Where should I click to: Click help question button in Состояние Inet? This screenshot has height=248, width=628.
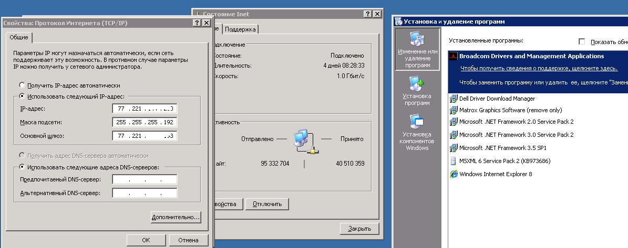click(368, 14)
